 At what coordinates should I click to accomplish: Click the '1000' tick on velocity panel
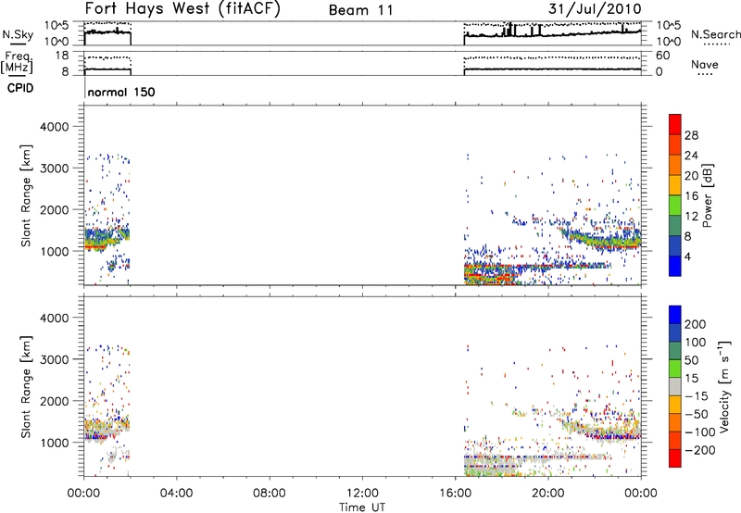click(54, 443)
